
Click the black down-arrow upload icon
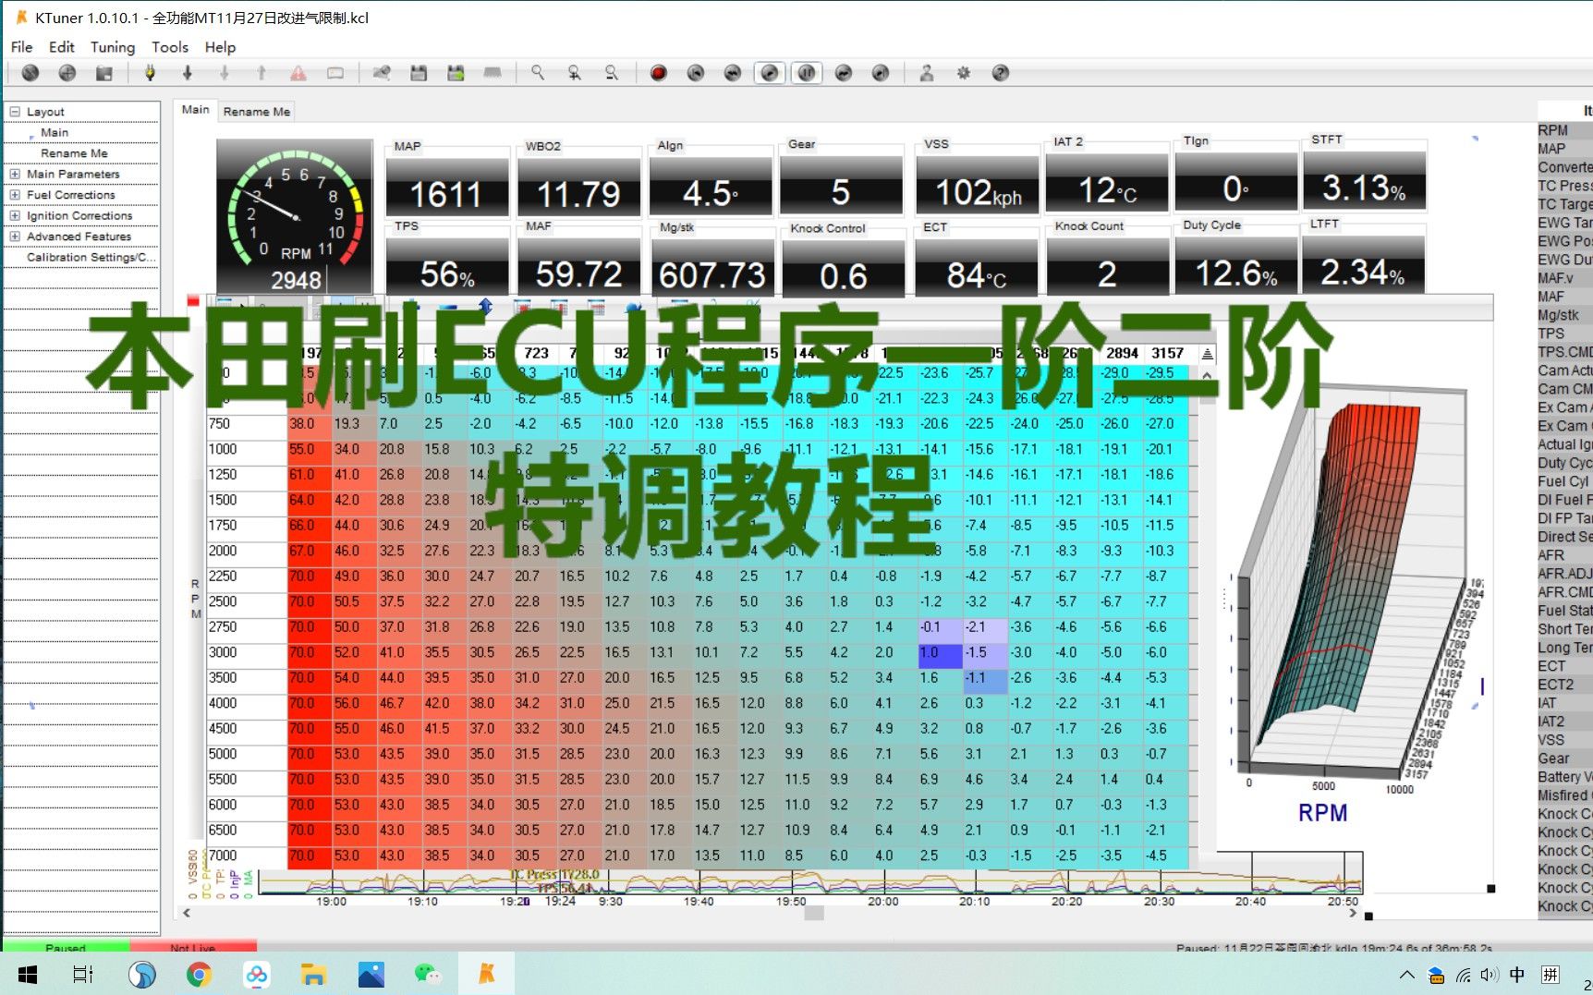tap(188, 73)
